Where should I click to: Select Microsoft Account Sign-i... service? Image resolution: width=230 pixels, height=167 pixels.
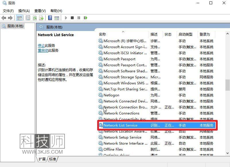click(156, 47)
